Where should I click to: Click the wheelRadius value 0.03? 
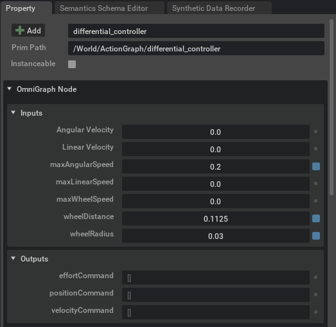[x=216, y=236]
